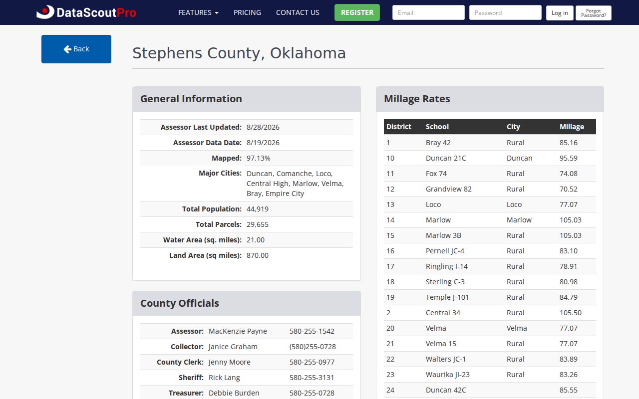Click the DataScoutPro logo
The width and height of the screenshot is (639, 399).
[86, 12]
